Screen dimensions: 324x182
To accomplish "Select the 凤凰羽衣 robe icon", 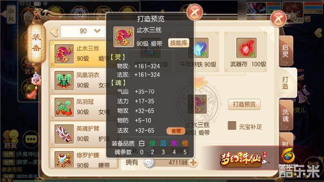I will pos(64,80).
